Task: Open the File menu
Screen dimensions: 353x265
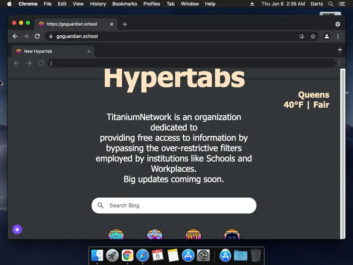Action: (48, 4)
